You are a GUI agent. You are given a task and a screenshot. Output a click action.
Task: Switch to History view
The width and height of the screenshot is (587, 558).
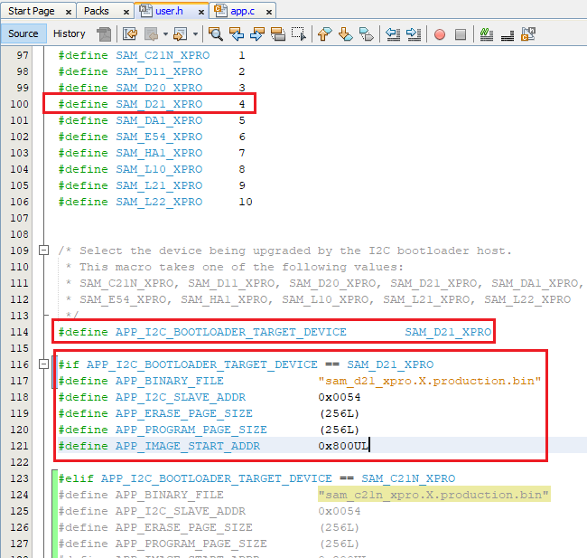tap(70, 33)
